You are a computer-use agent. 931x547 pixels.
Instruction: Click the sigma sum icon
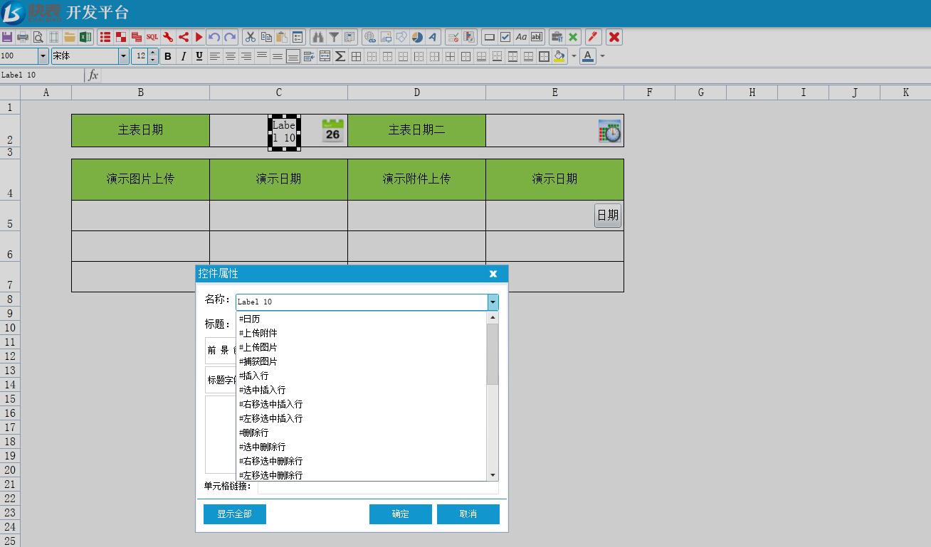tap(340, 56)
